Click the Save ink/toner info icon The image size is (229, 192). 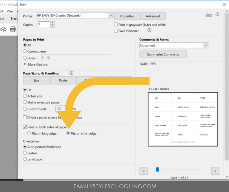click(x=149, y=30)
